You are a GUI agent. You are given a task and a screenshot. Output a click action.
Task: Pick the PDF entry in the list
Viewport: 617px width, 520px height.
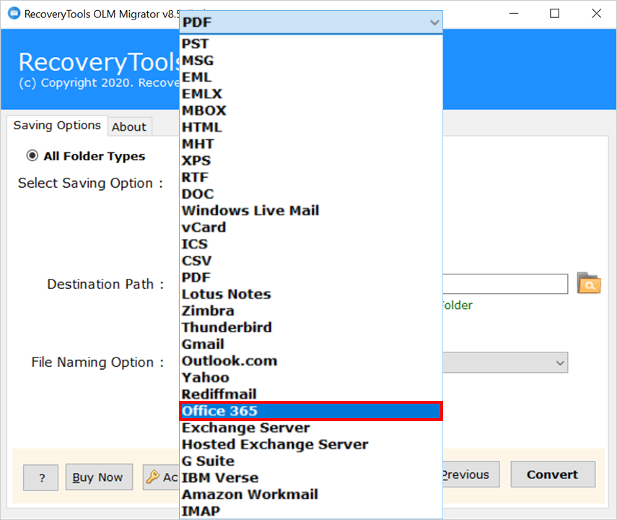point(311,277)
